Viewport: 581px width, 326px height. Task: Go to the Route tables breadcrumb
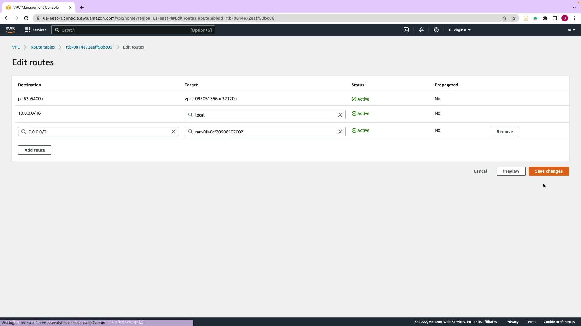click(43, 47)
